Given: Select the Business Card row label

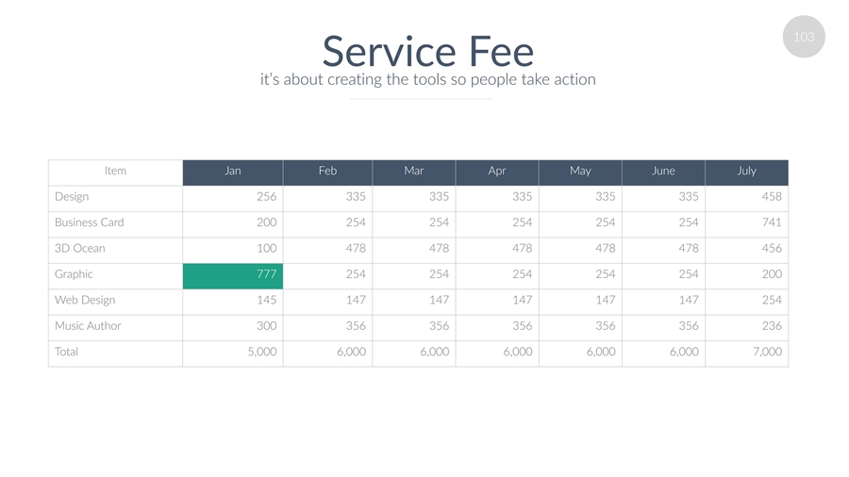Looking at the screenshot, I should (x=90, y=222).
